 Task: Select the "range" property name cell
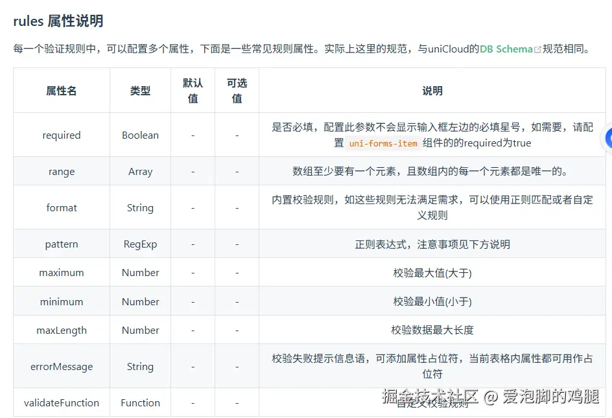[62, 171]
